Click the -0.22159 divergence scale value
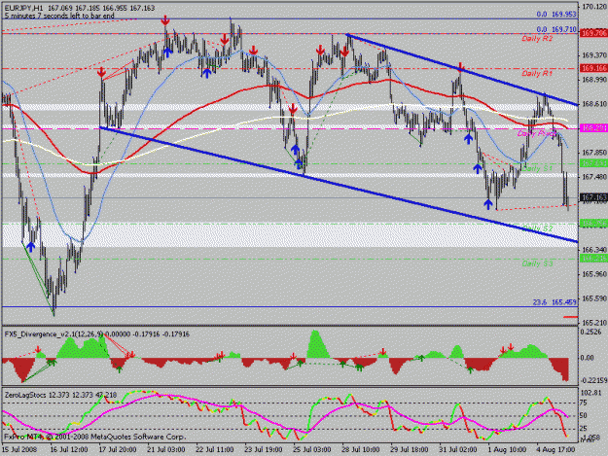 [x=592, y=381]
